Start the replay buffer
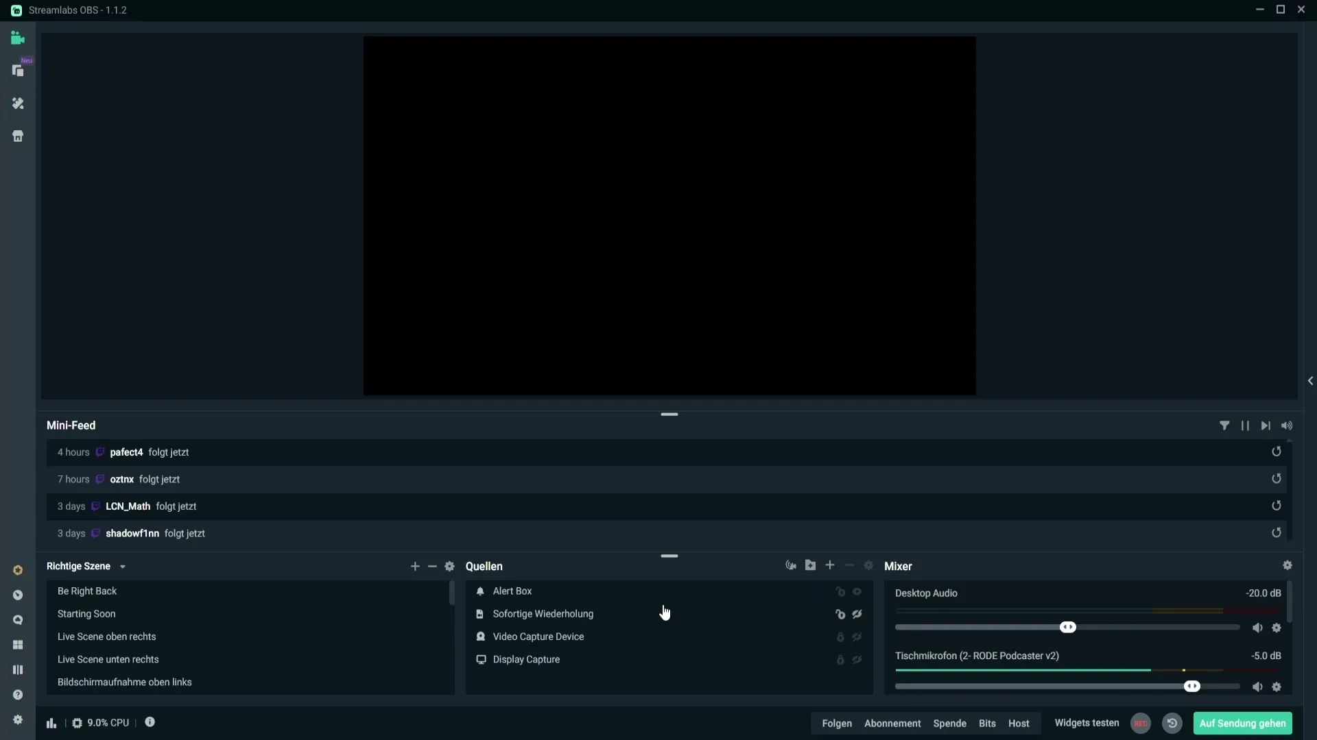 (1172, 723)
